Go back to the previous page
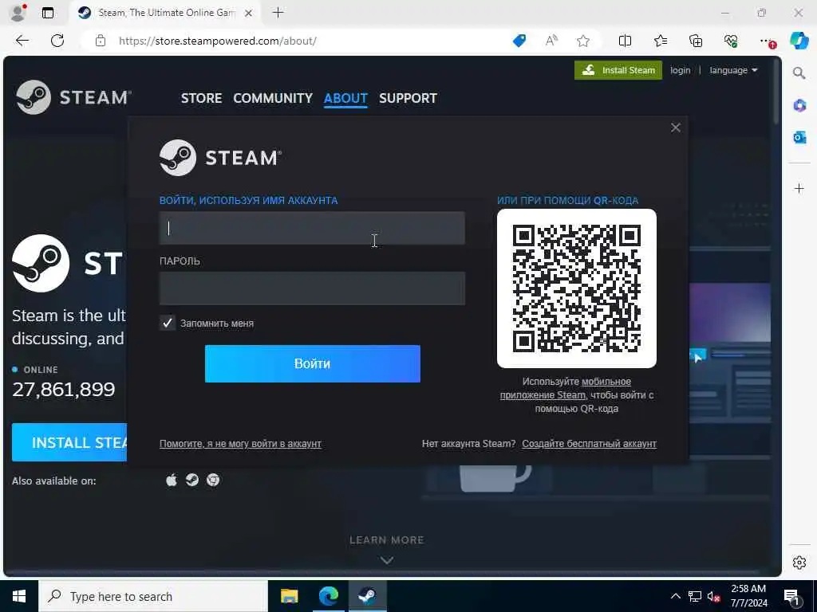This screenshot has height=612, width=817. (22, 41)
